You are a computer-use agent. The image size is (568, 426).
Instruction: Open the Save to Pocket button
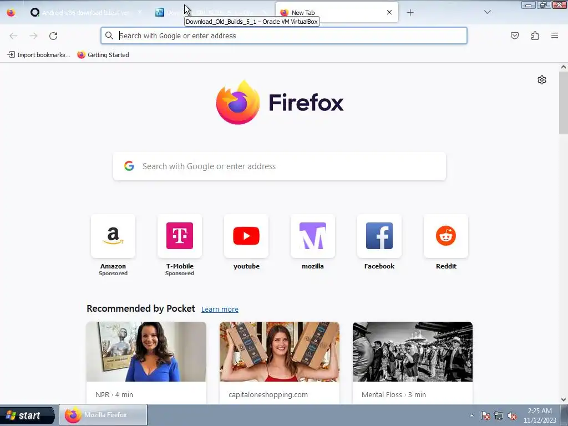tap(515, 35)
